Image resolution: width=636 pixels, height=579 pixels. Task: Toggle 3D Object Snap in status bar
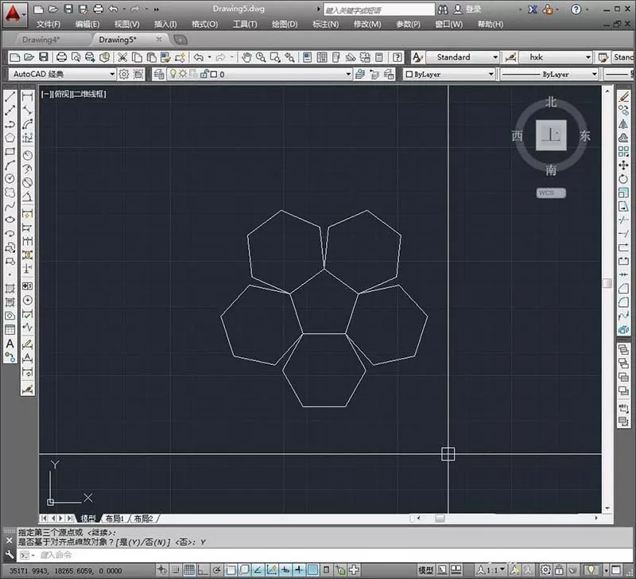[244, 570]
